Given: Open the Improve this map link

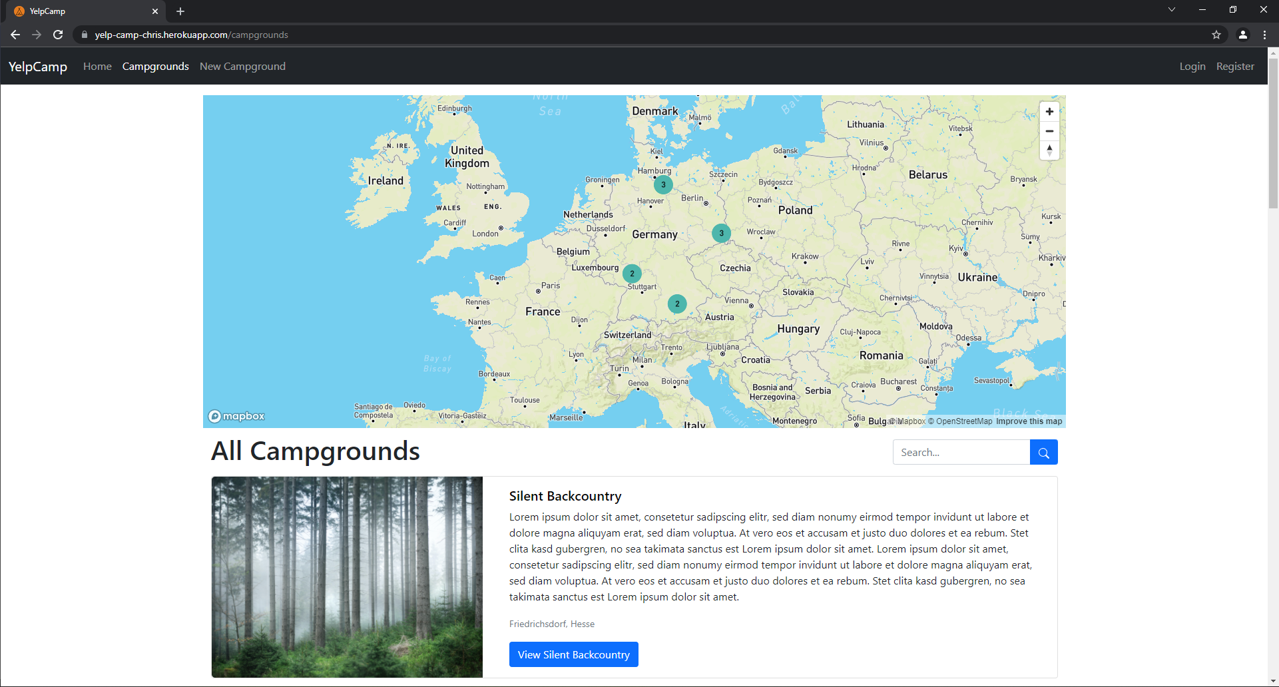Looking at the screenshot, I should point(1029,421).
